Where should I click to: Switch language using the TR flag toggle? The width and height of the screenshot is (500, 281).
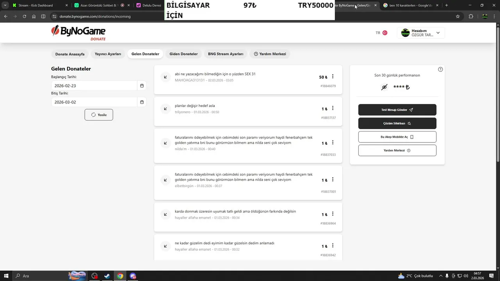click(x=382, y=33)
